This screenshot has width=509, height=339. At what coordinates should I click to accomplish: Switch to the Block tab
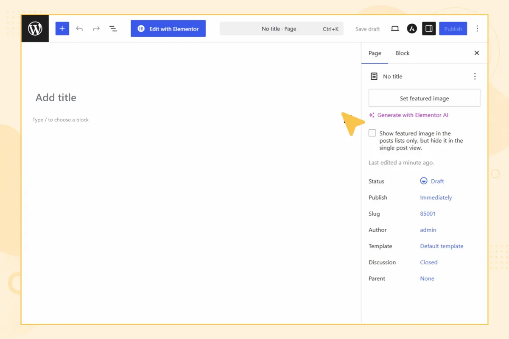coord(403,53)
